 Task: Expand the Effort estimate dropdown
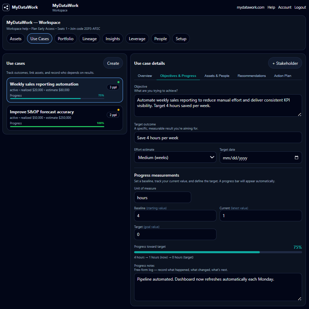175,158
